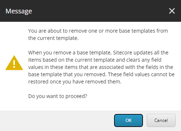Image resolution: width=181 pixels, height=131 pixels.
Task: Click the Message dialog title text
Action: [19, 11]
